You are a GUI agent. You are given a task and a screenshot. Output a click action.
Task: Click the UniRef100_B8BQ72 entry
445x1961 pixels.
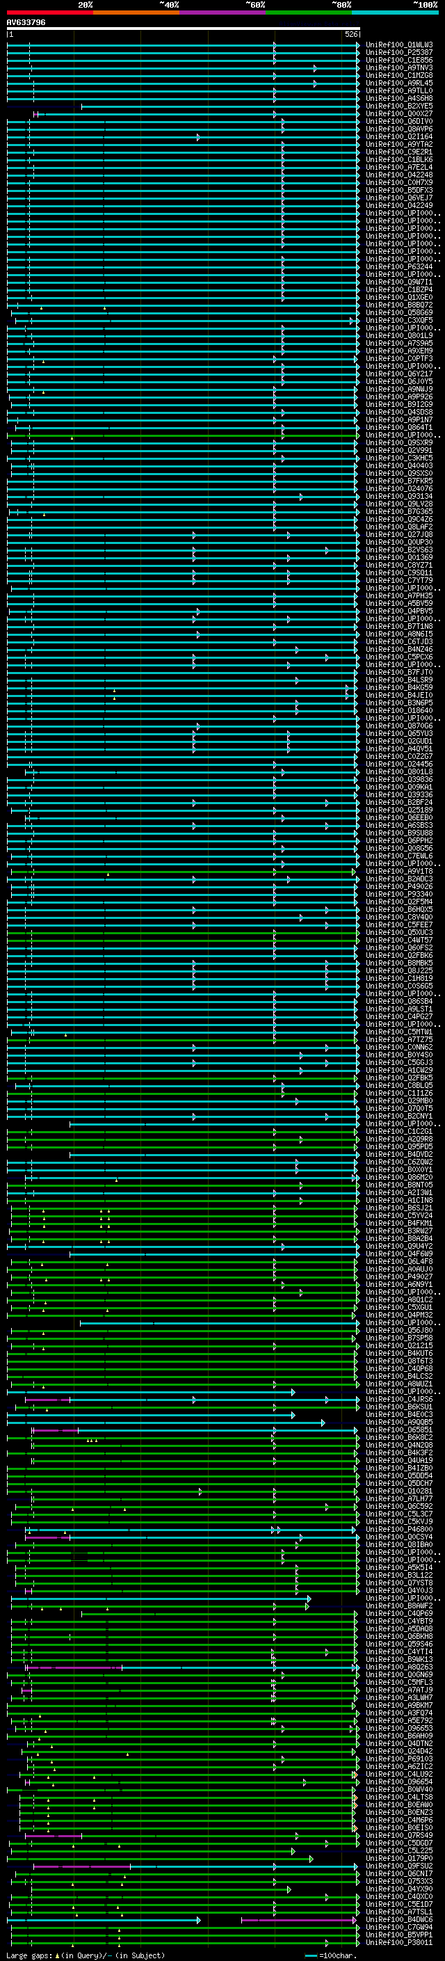[399, 305]
